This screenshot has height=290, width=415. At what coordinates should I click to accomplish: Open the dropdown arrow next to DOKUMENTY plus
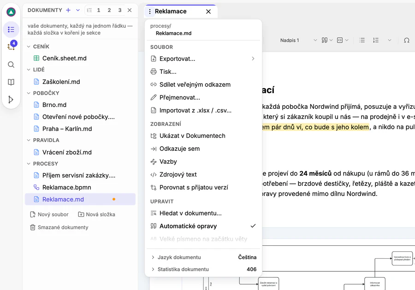tap(78, 10)
